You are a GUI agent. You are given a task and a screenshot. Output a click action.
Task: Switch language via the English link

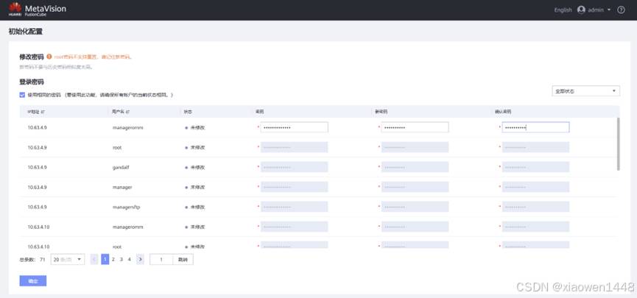(x=563, y=10)
